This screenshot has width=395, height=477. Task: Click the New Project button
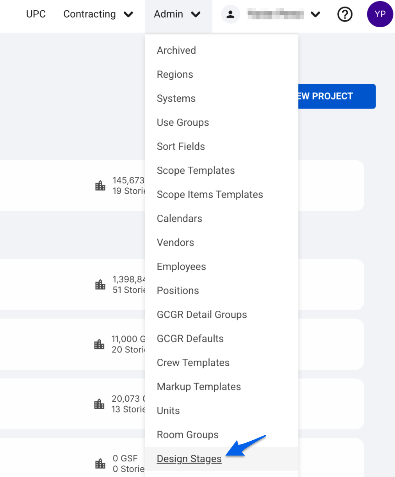pos(337,96)
